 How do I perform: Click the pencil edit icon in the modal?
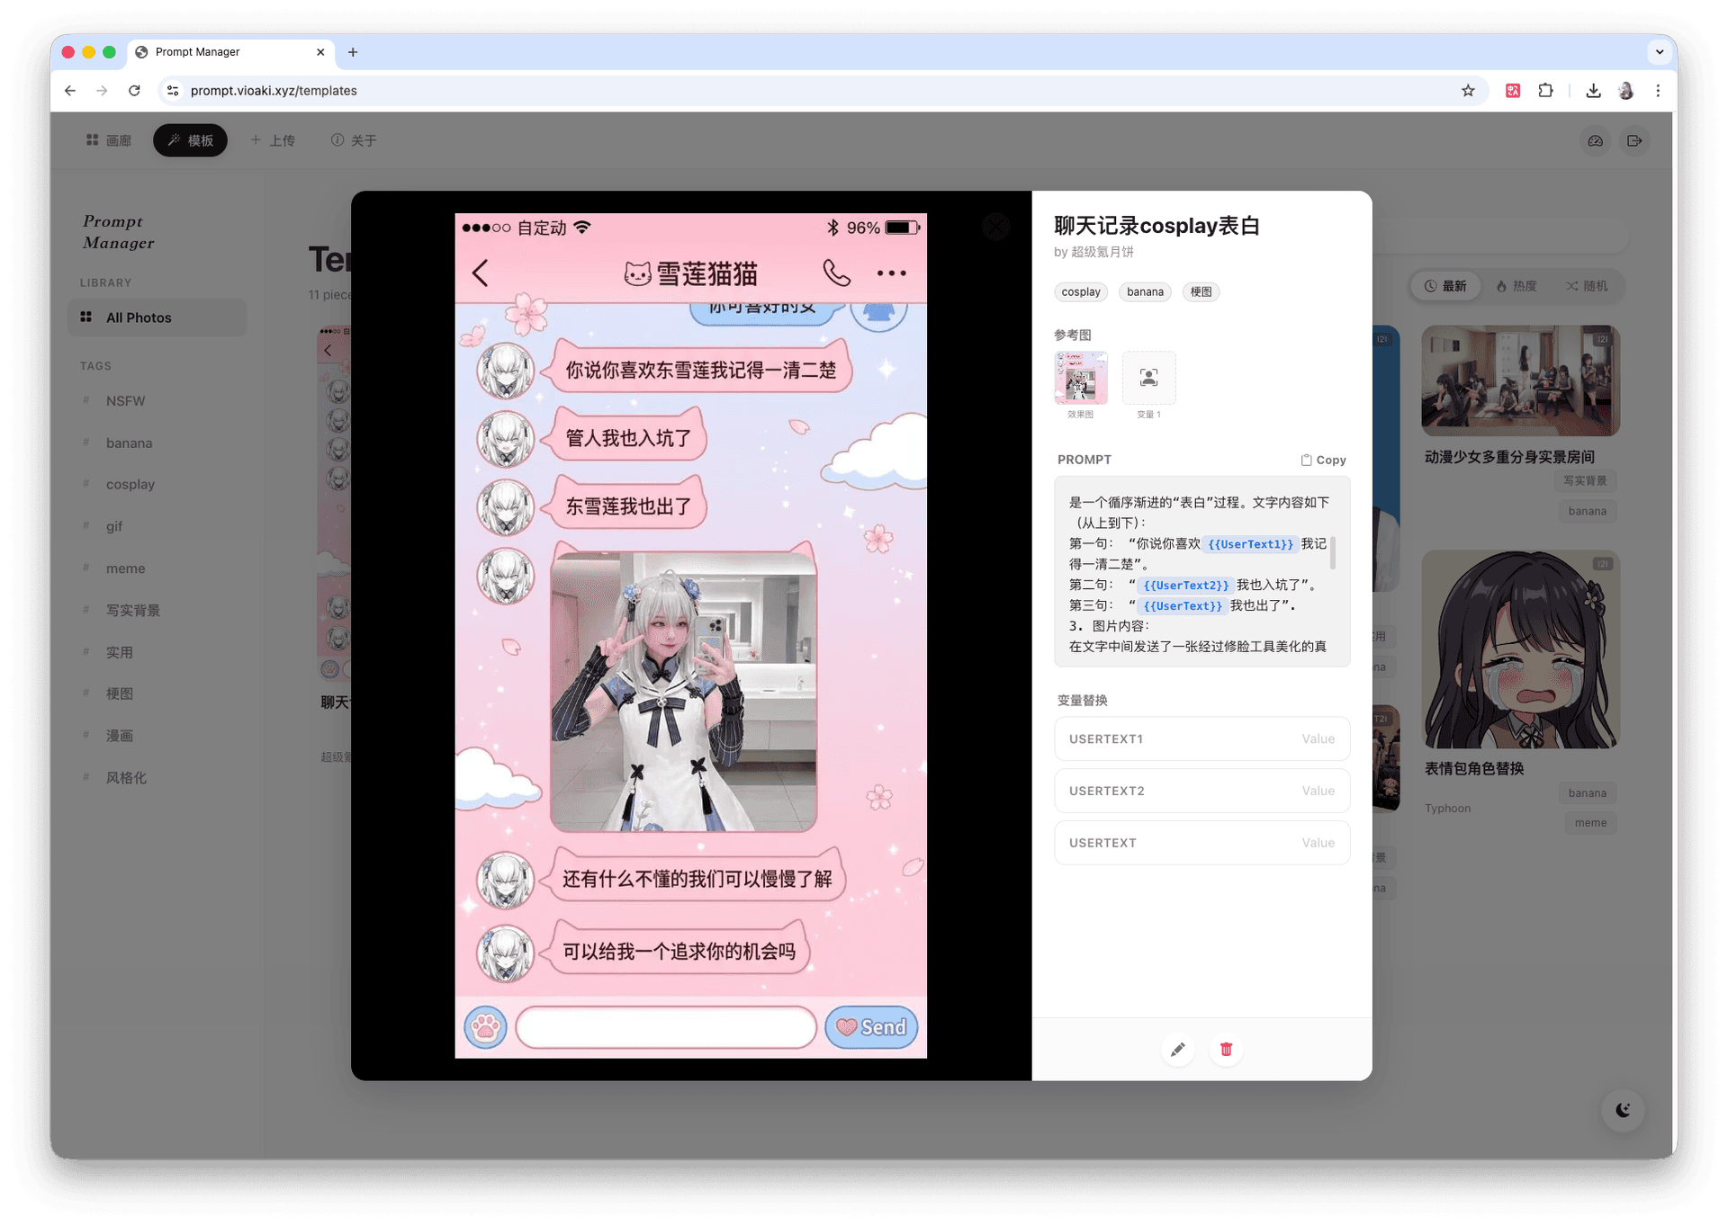(1177, 1049)
